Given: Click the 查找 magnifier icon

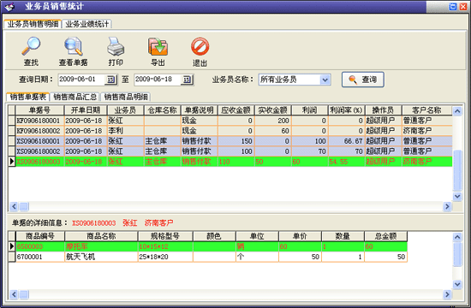Looking at the screenshot, I should tap(31, 46).
